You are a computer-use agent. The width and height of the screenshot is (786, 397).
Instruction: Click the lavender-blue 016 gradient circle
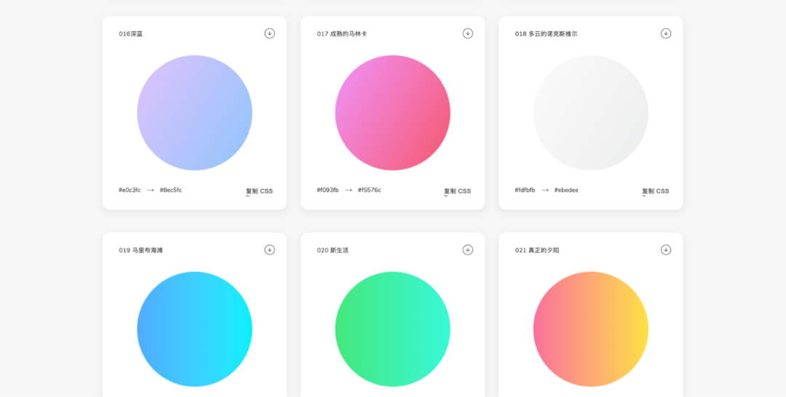[x=194, y=113]
